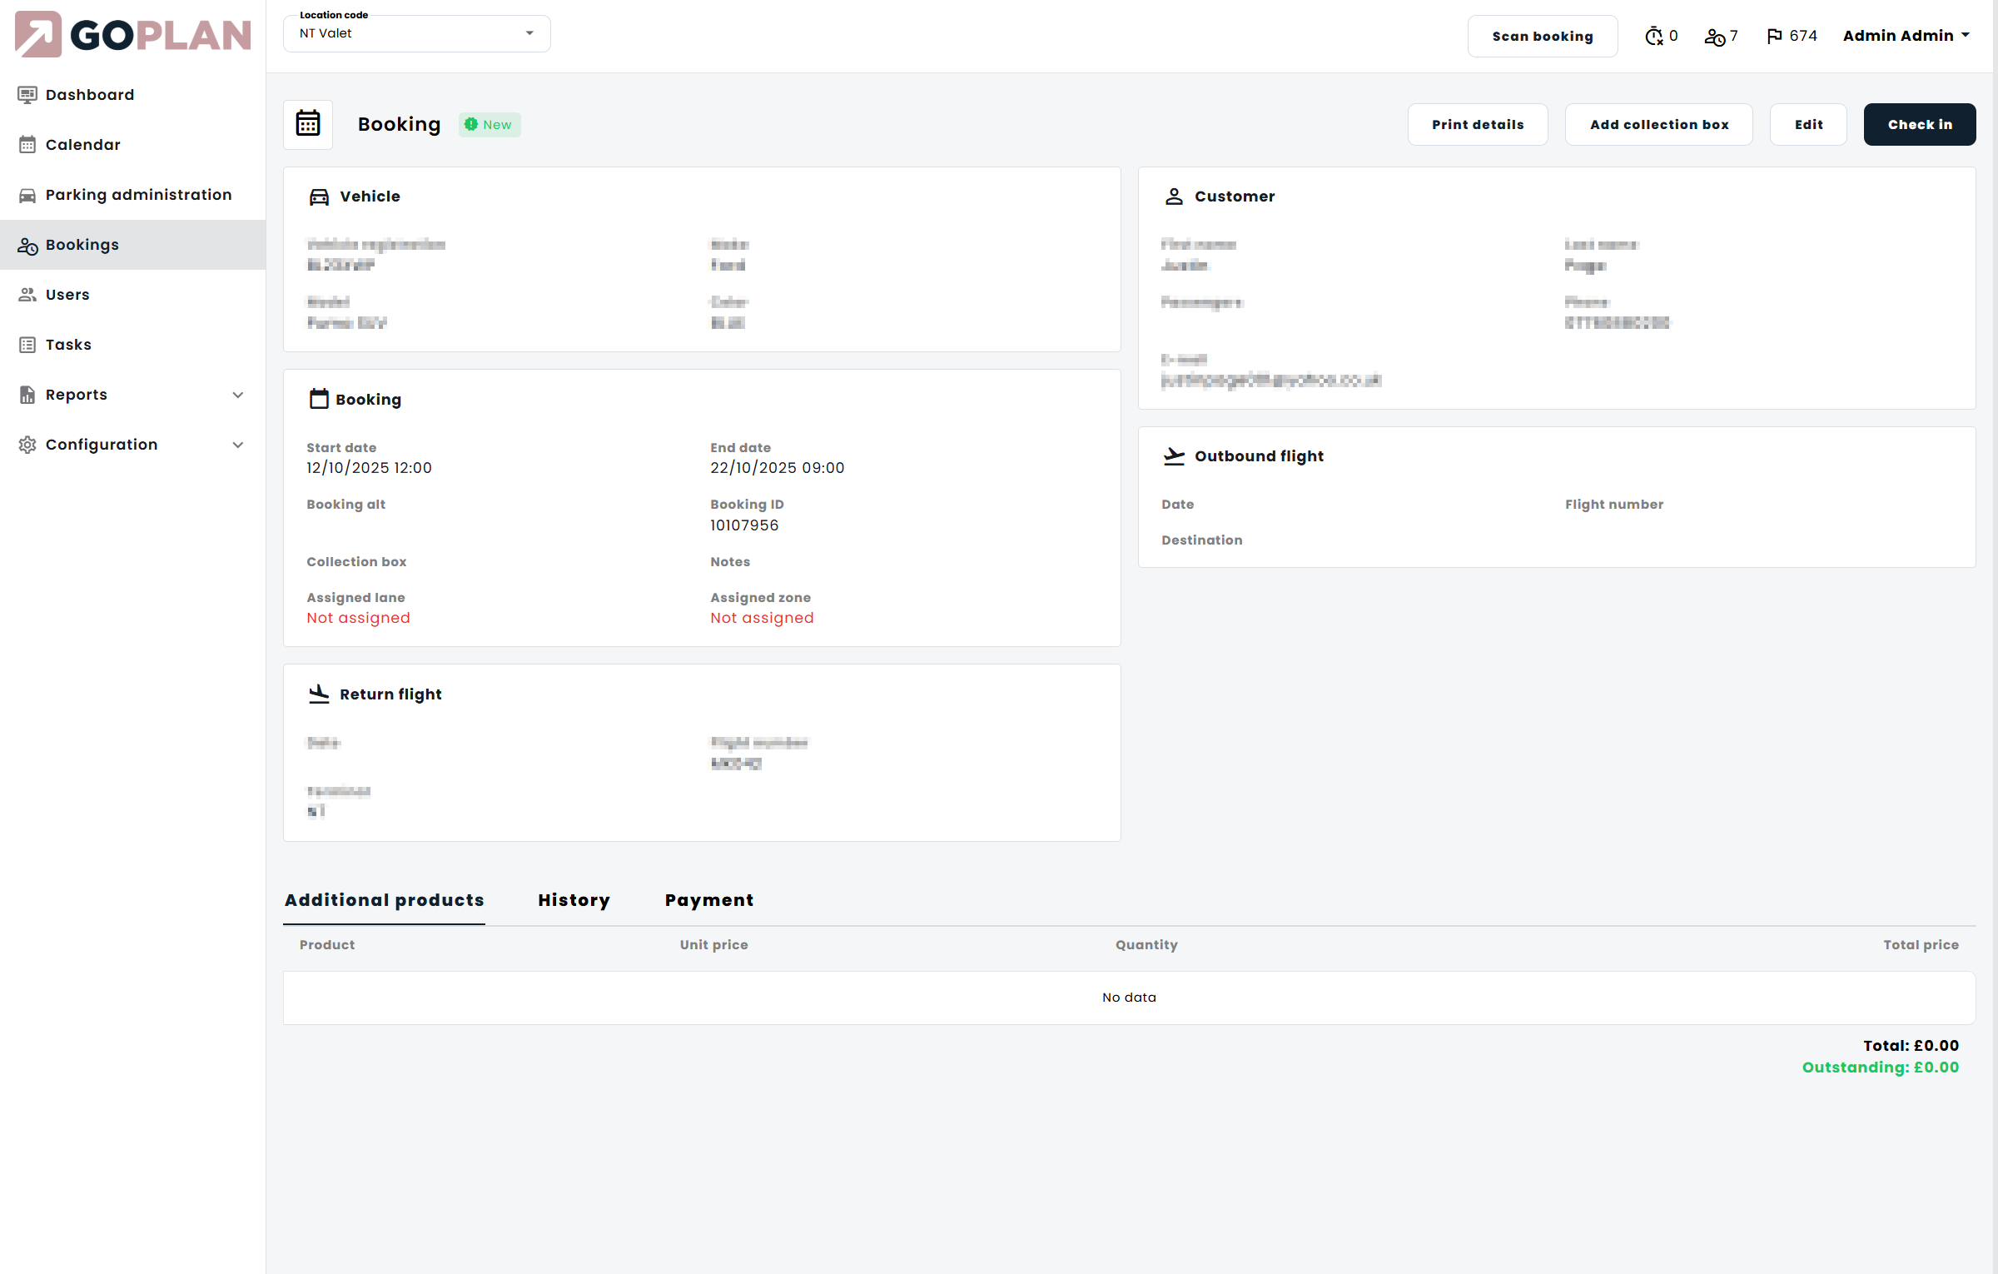The width and height of the screenshot is (1998, 1274).
Task: Click the Check in button
Action: 1920,124
